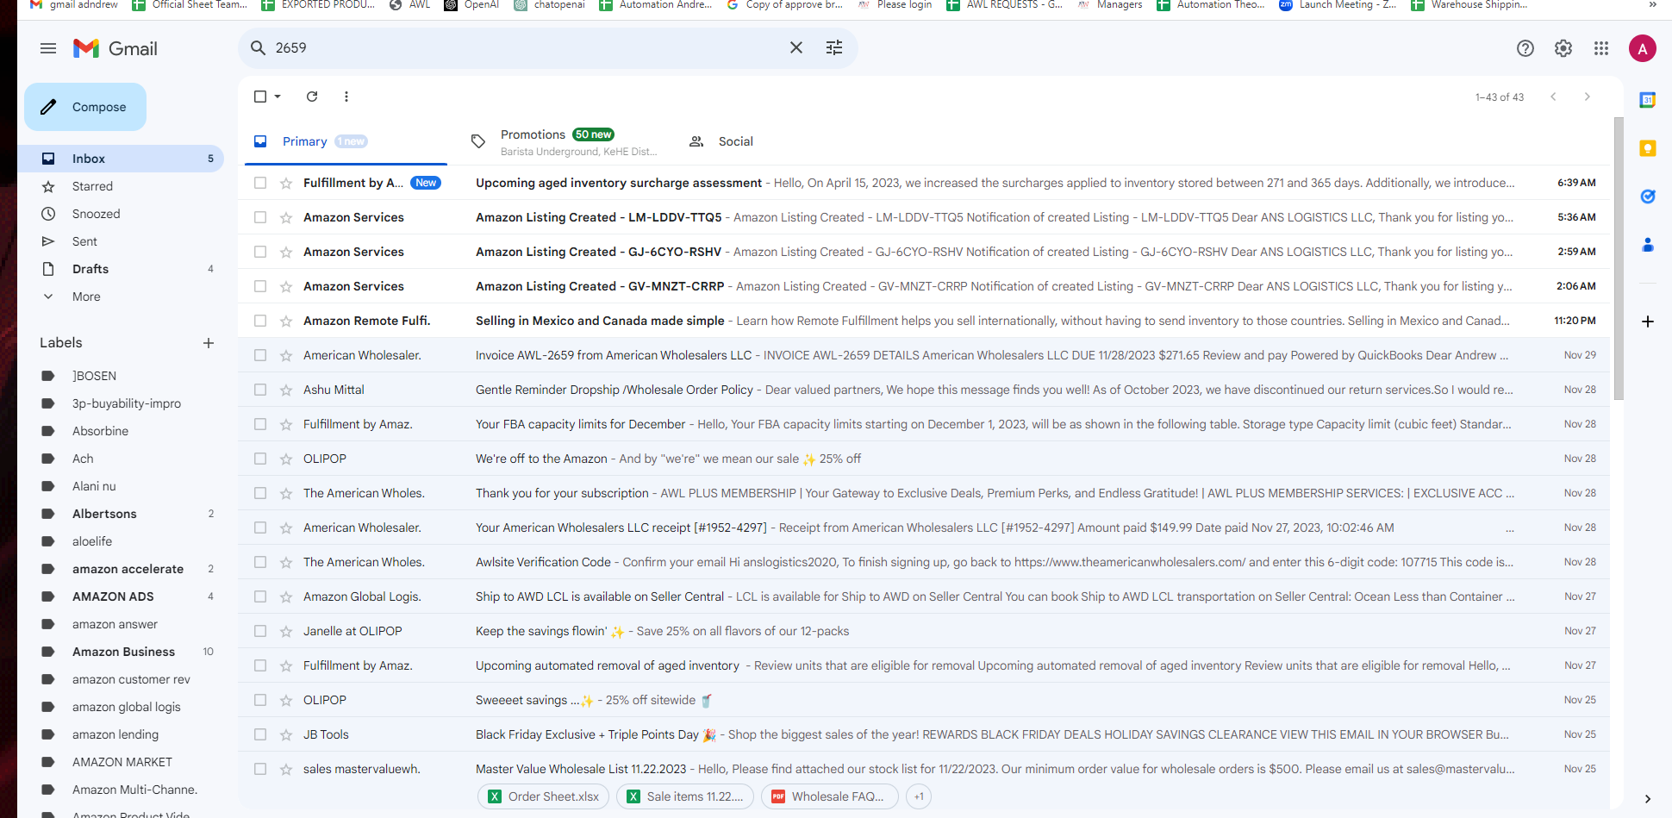Viewport: 1672px width, 818px height.
Task: Expand the More item in sidebar
Action: 121,297
